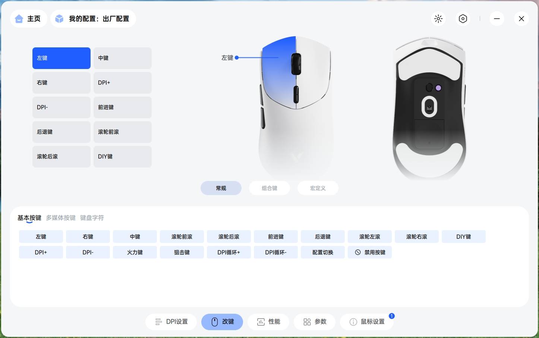Assign the 禁用按键 disable function
This screenshot has height=338, width=539.
tap(370, 252)
